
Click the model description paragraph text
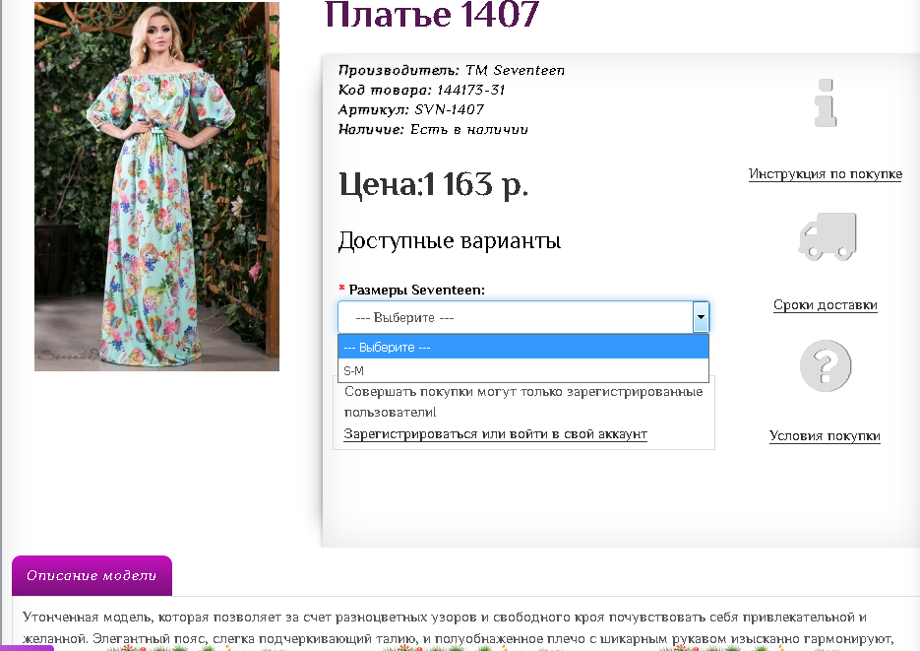(x=458, y=627)
